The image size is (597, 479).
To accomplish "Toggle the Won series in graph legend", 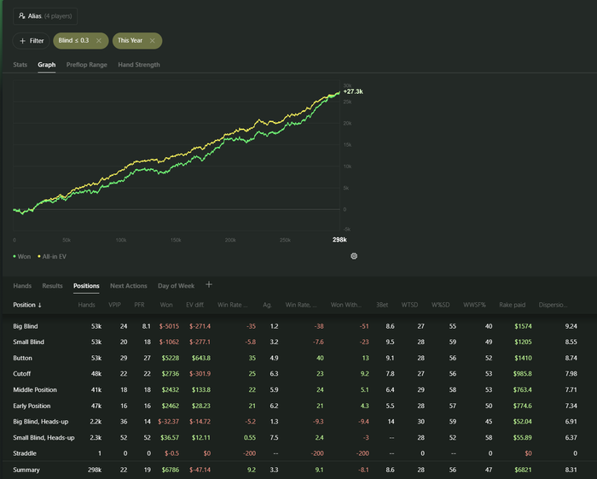I will [x=23, y=255].
